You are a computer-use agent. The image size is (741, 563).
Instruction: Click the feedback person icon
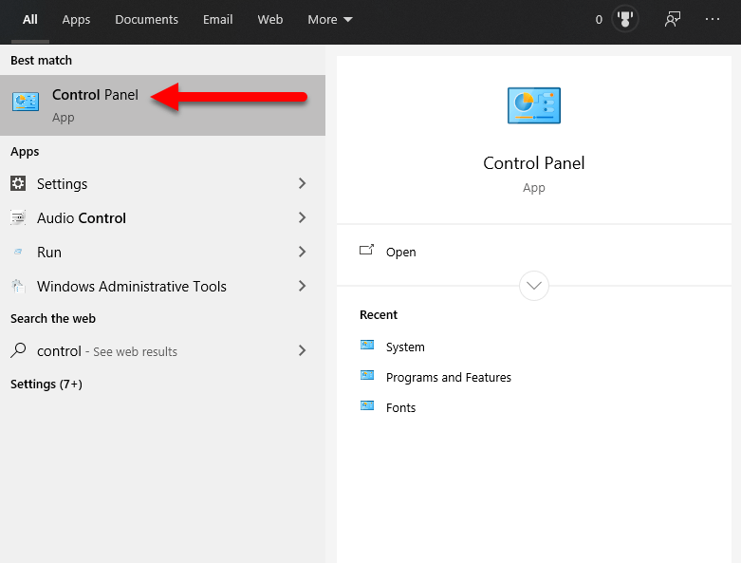click(x=673, y=19)
